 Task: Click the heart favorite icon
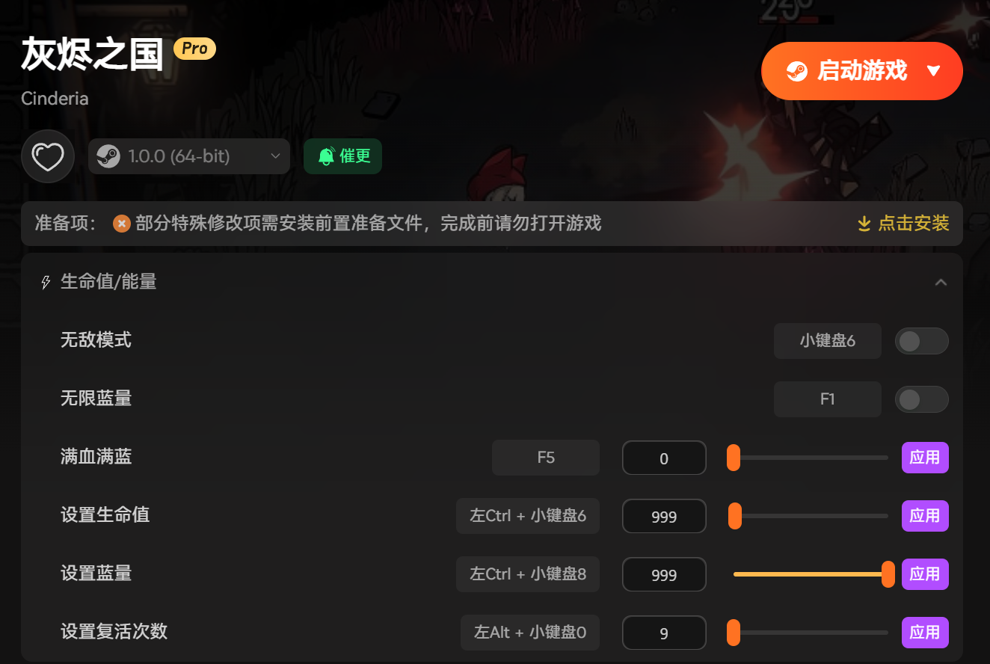[x=48, y=156]
